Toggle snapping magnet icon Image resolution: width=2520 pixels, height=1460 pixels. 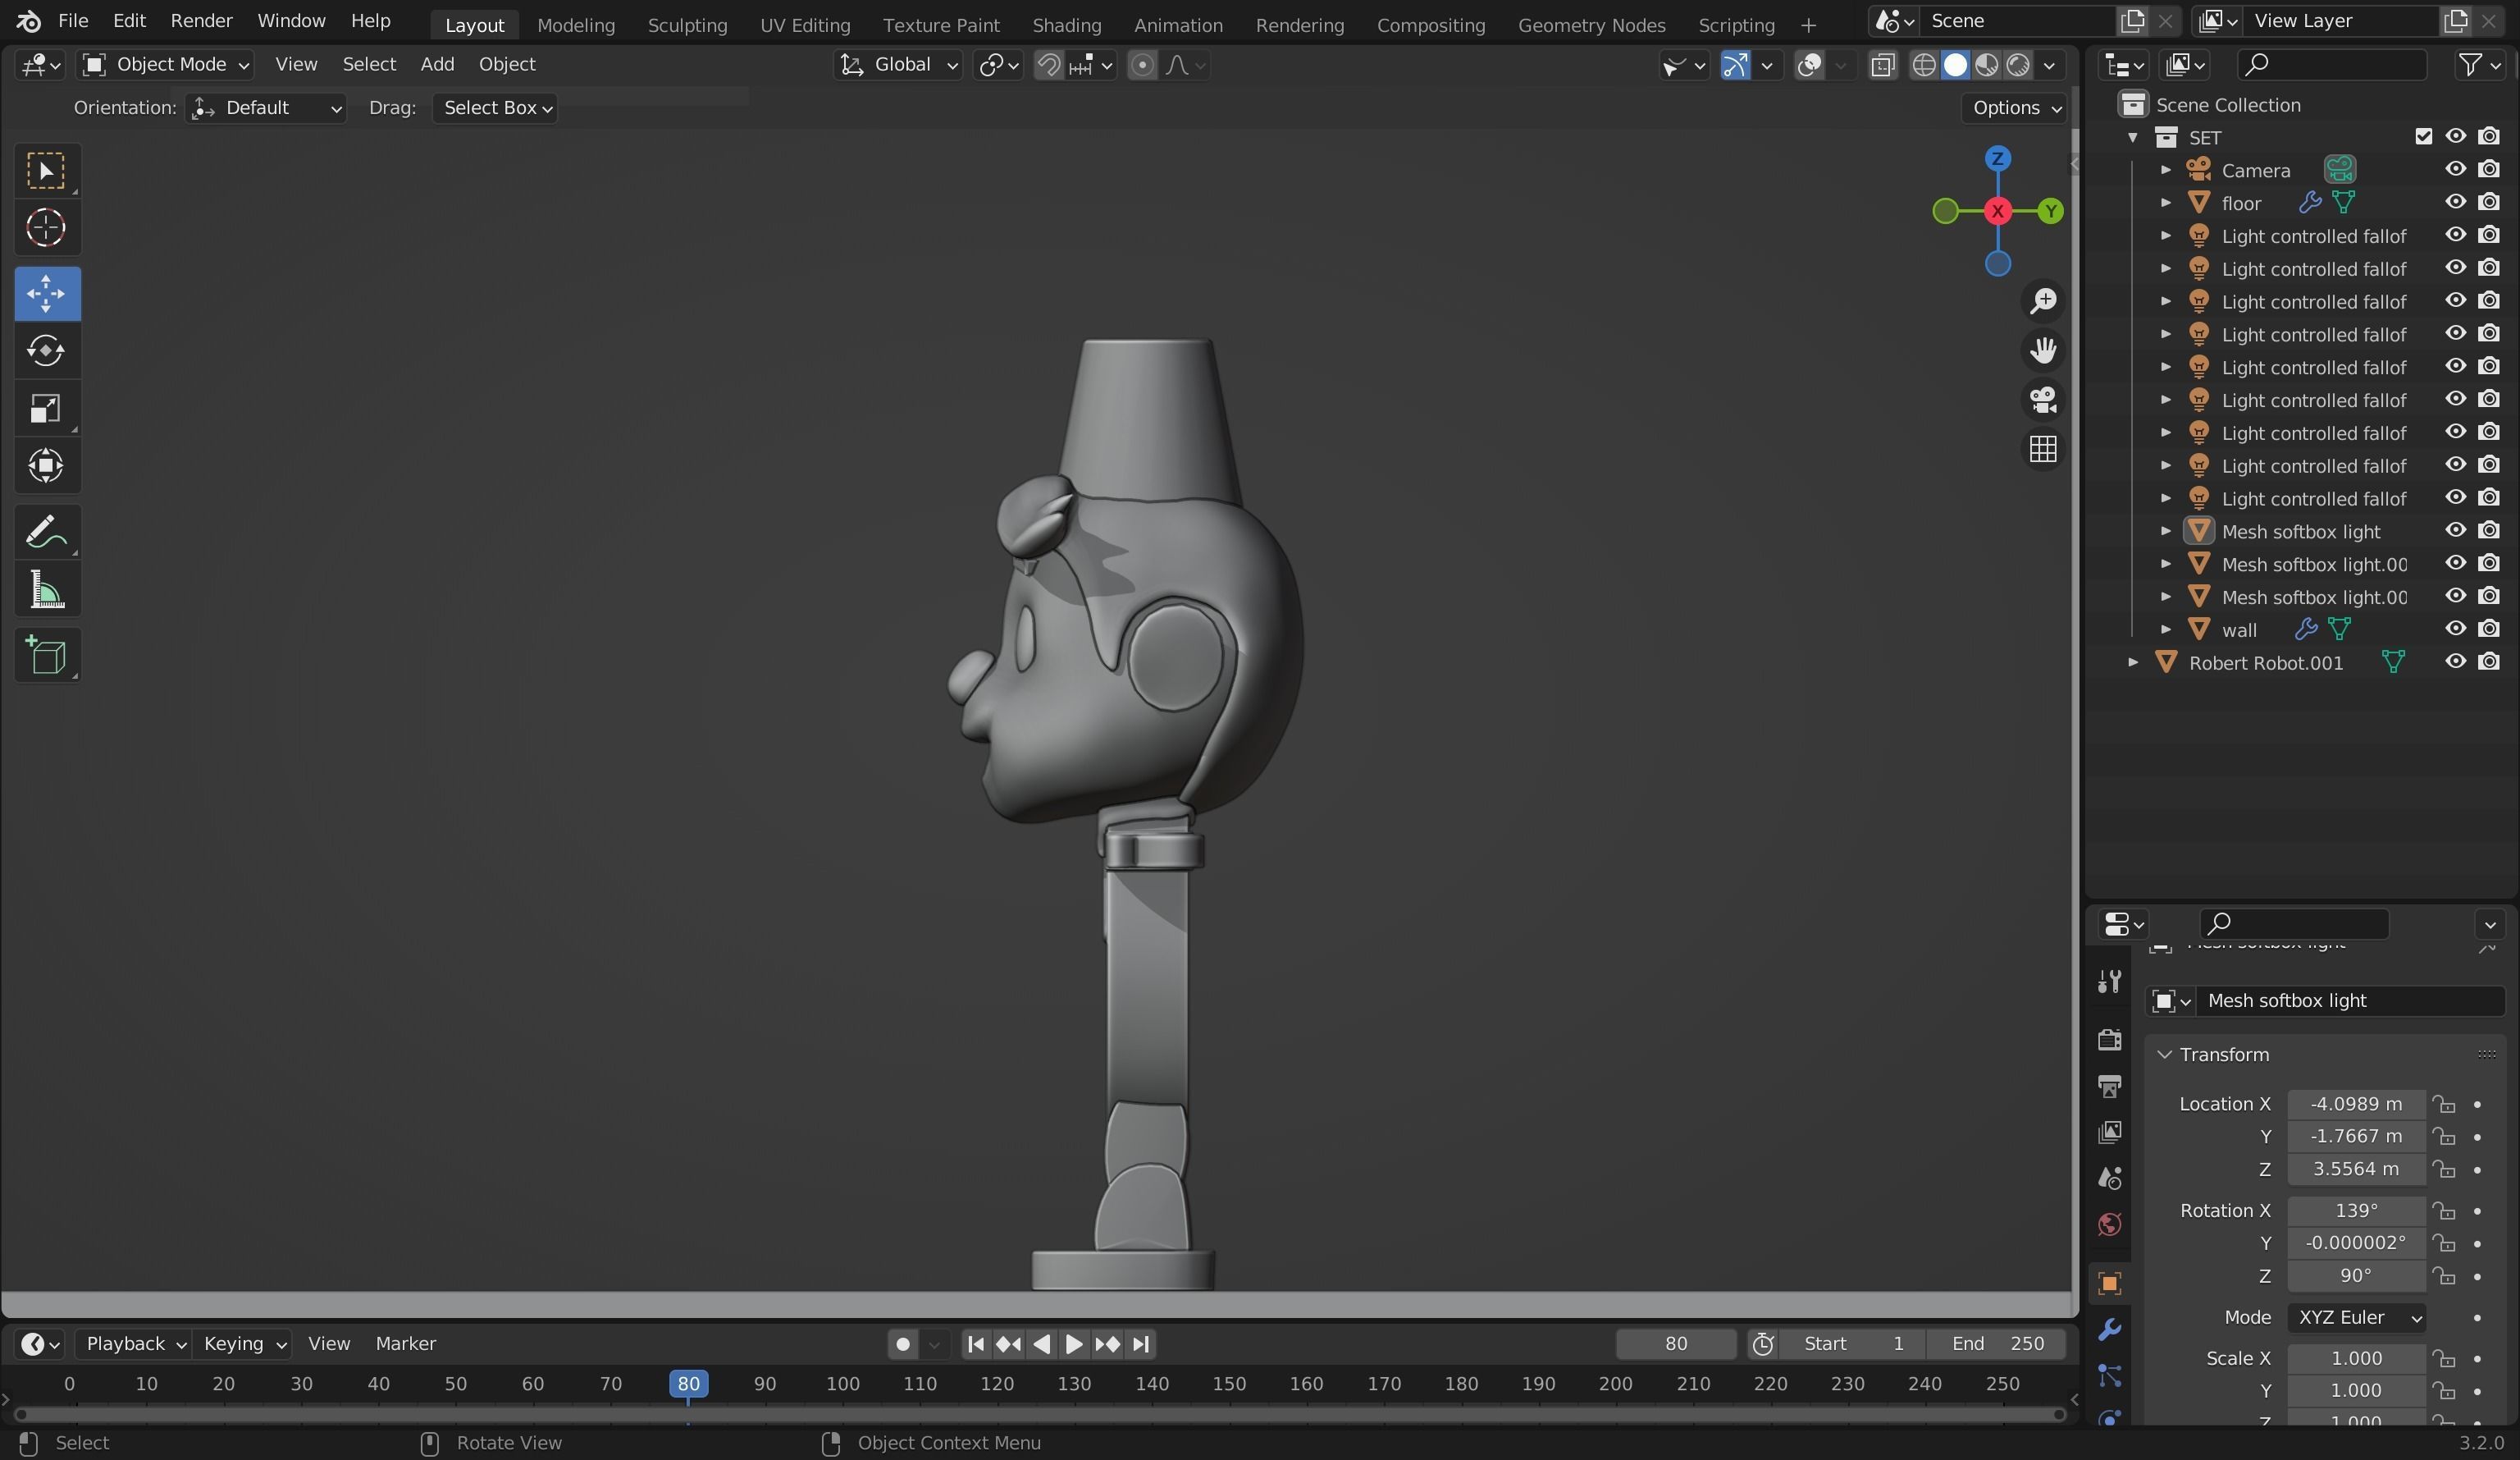(x=1048, y=65)
